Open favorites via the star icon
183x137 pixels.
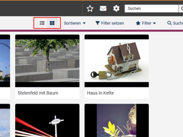[90, 8]
